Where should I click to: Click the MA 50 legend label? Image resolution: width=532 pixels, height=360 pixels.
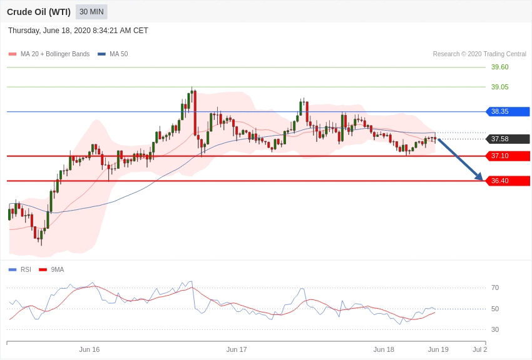(118, 54)
